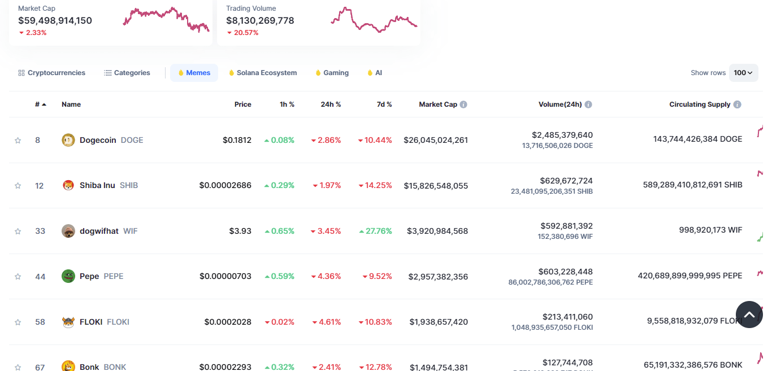Click the dogwifhat coin logo
The height and width of the screenshot is (371, 772).
pos(68,231)
